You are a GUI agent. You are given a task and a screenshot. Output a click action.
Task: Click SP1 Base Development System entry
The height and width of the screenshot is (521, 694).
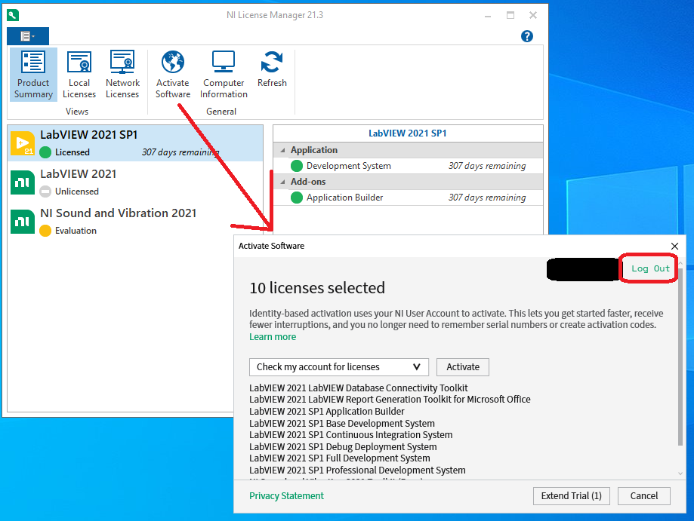[x=342, y=423]
